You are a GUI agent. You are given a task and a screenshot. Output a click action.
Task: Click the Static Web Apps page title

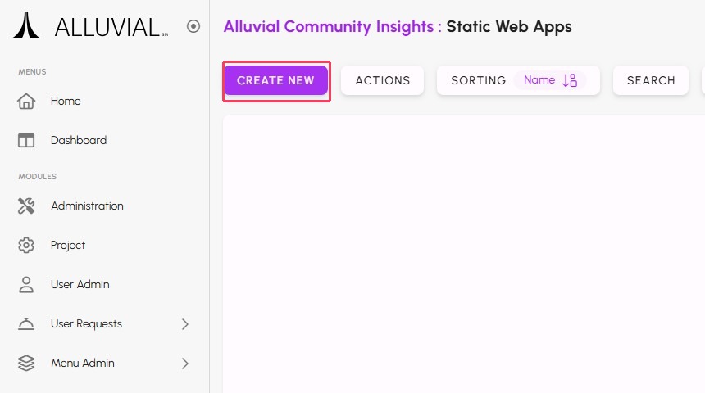coord(509,27)
